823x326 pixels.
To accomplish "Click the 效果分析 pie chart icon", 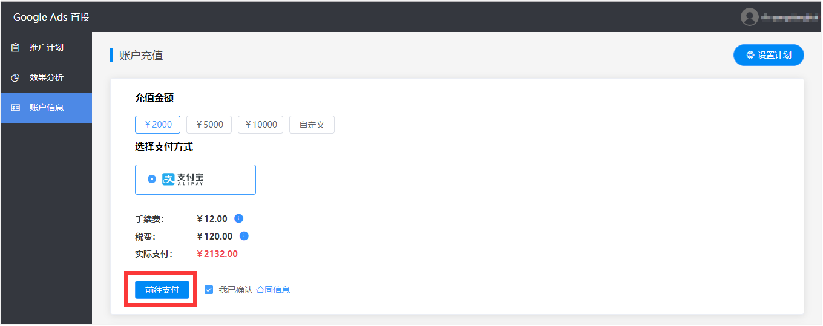I will pos(16,77).
